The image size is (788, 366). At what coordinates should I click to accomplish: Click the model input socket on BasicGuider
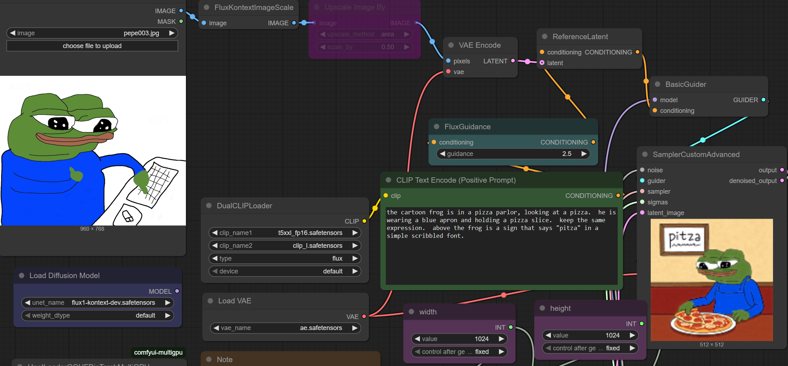pyautogui.click(x=655, y=100)
